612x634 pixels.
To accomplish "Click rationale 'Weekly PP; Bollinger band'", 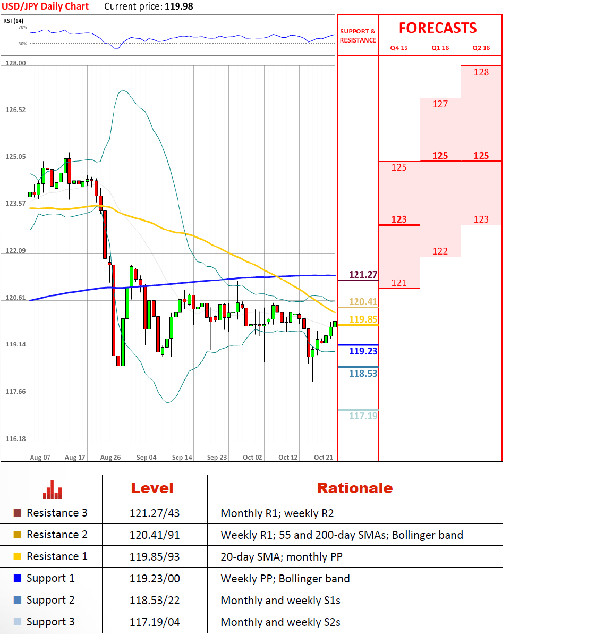I will 285,579.
